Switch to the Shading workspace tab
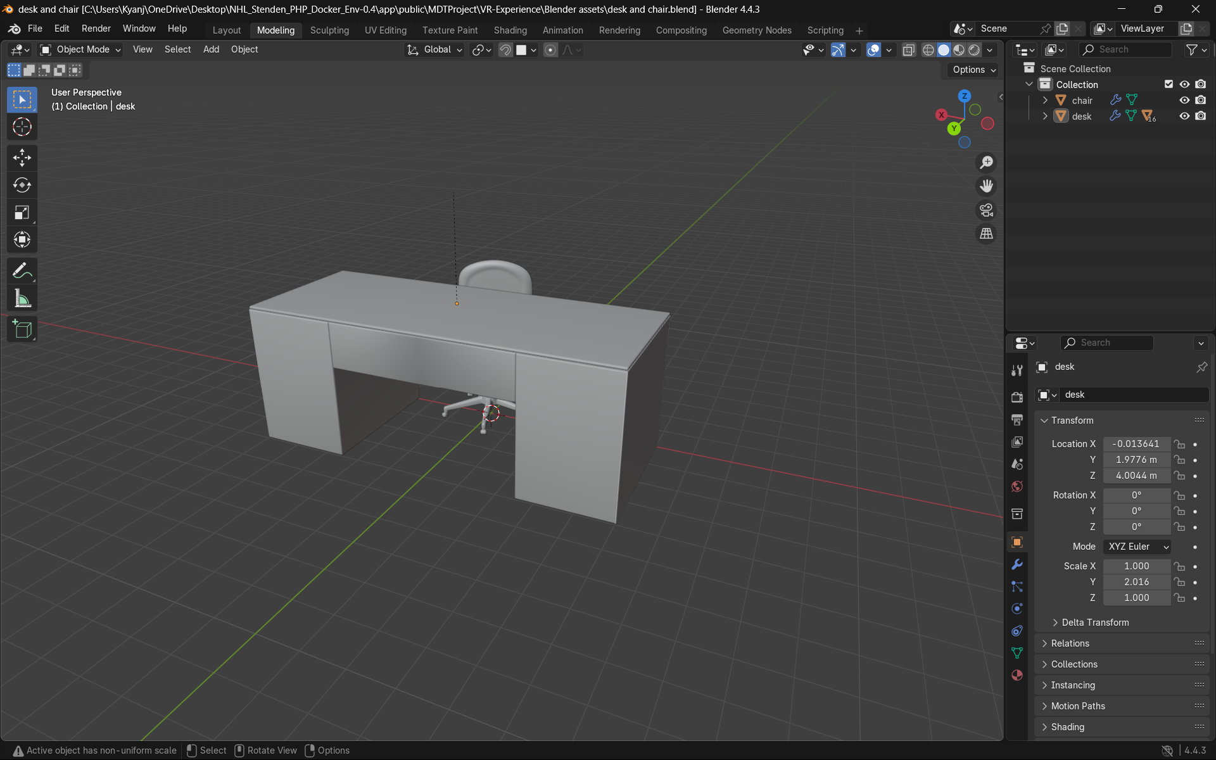This screenshot has width=1216, height=760. click(x=510, y=30)
